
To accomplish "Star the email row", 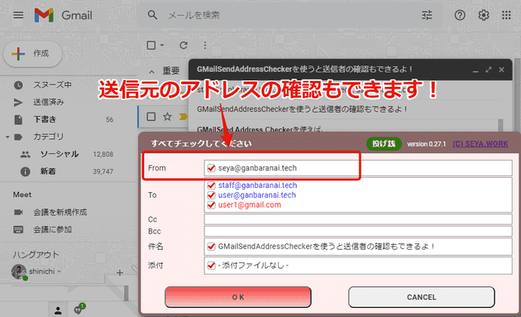I will tap(167, 117).
